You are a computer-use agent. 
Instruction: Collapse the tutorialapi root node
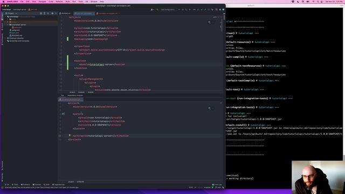click(5, 17)
